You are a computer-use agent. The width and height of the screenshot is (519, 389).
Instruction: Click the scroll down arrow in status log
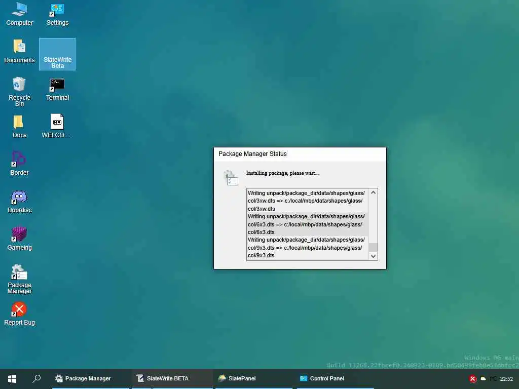pos(374,256)
